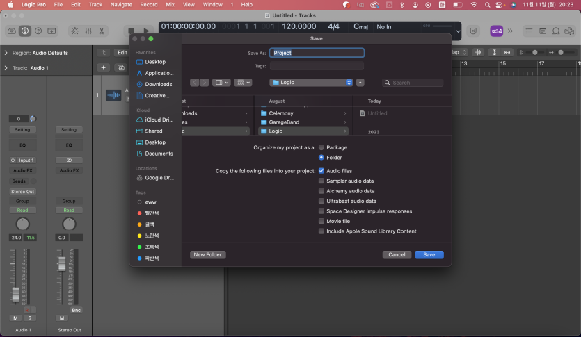
Task: Expand the Track Audio 1 section
Action: pyautogui.click(x=6, y=68)
